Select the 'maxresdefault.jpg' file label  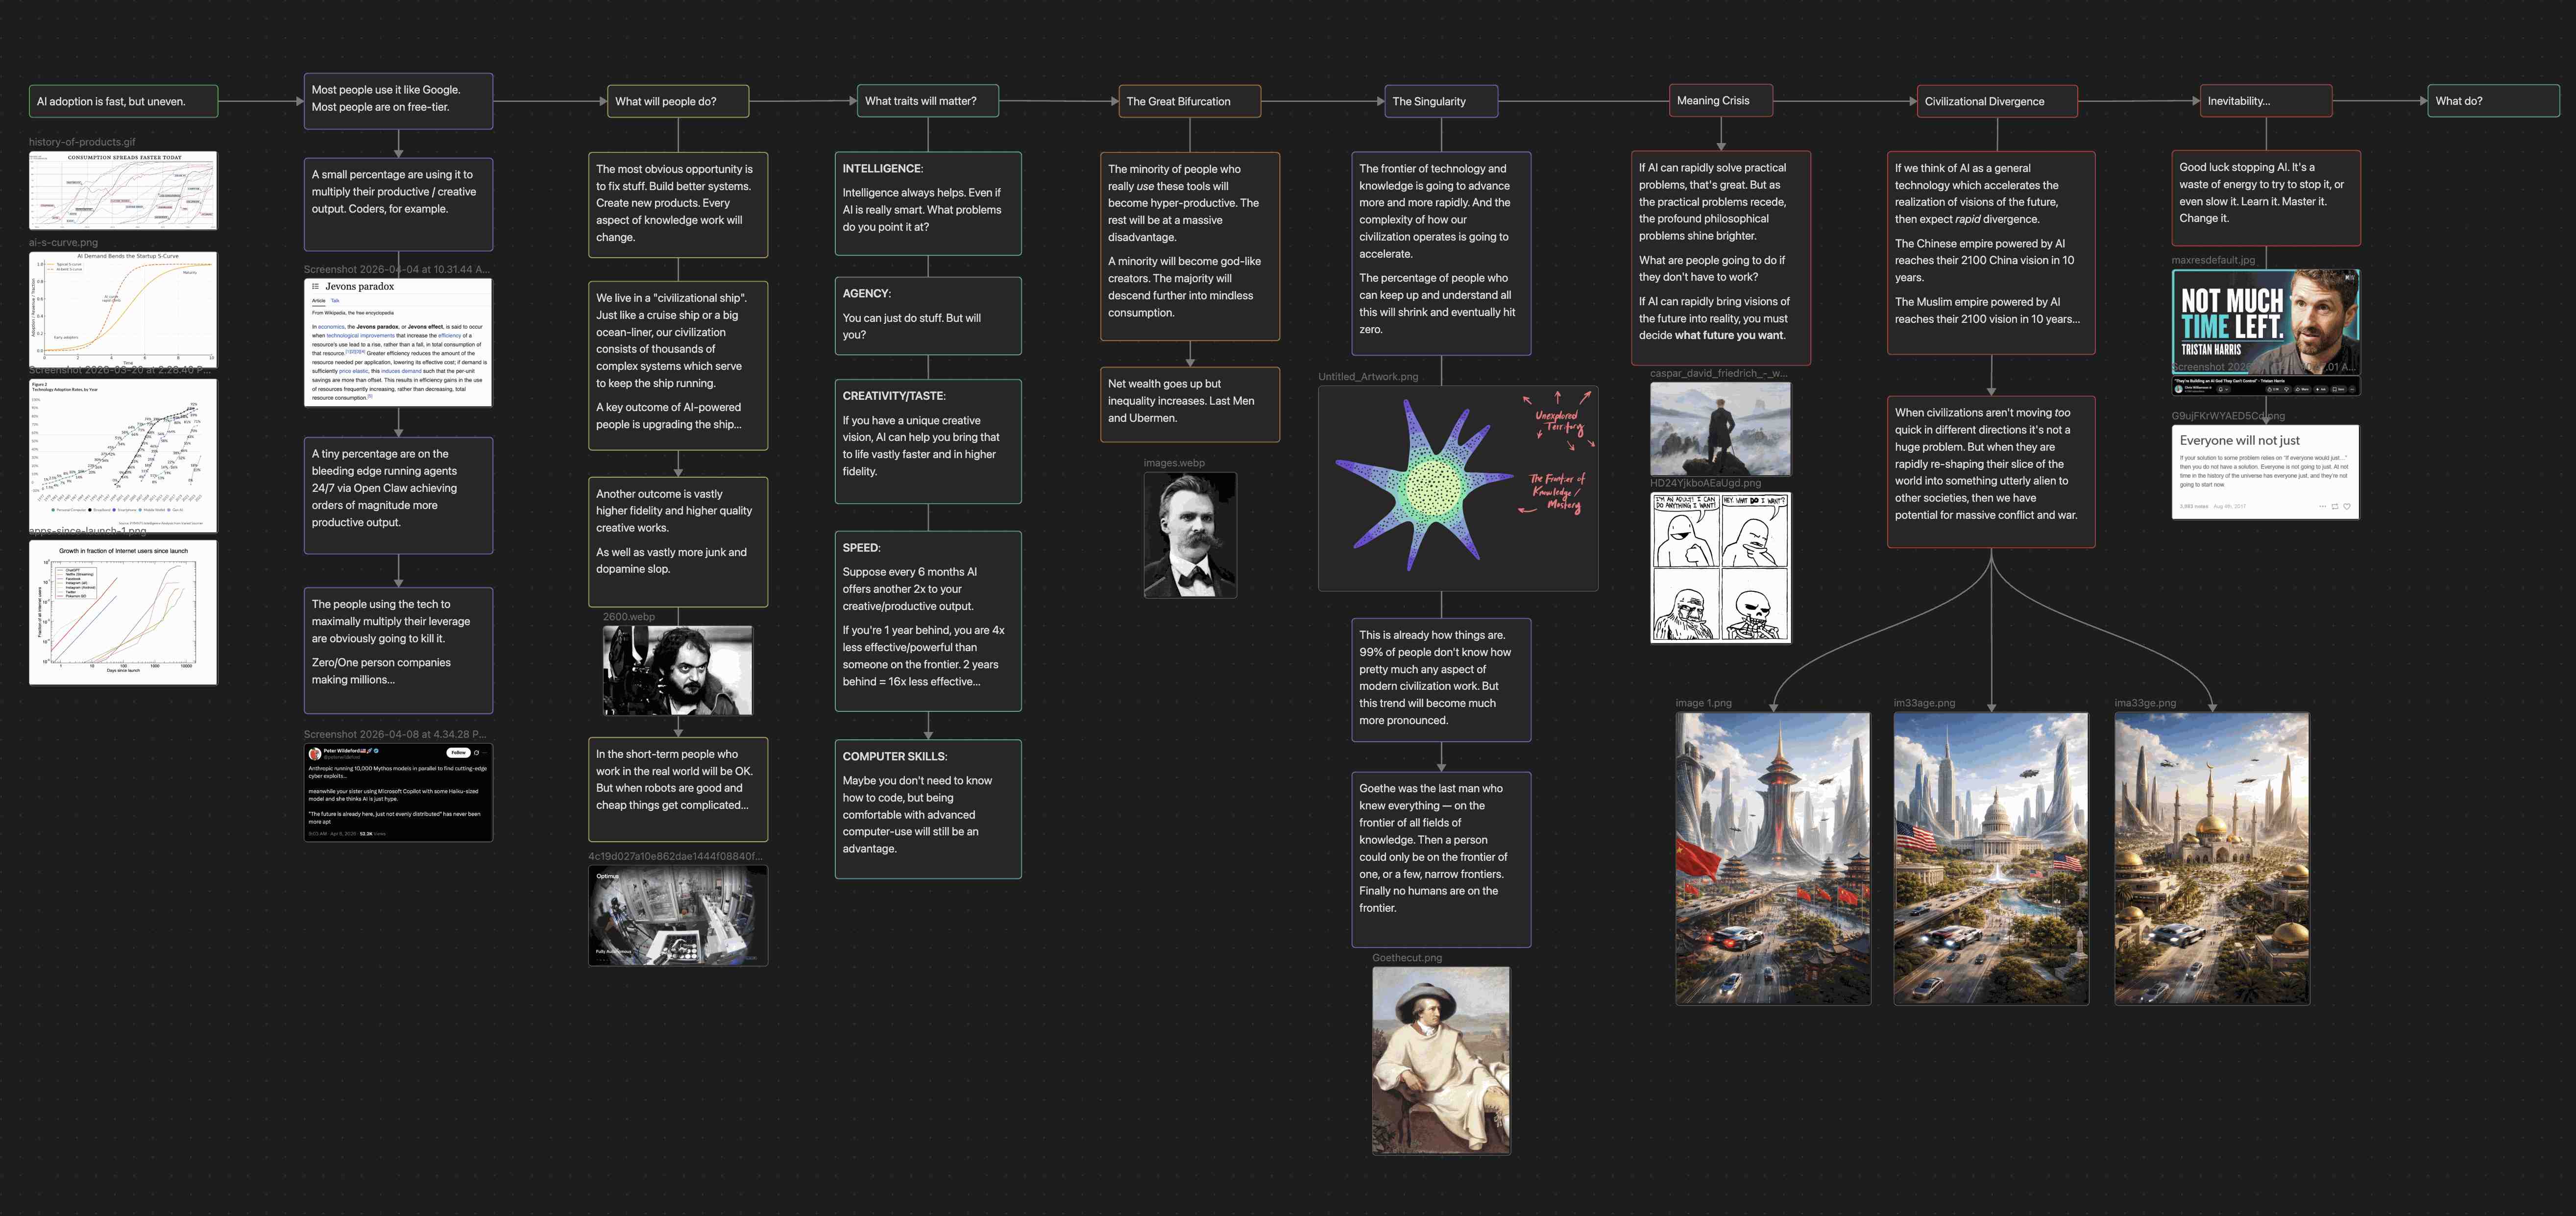[2213, 260]
